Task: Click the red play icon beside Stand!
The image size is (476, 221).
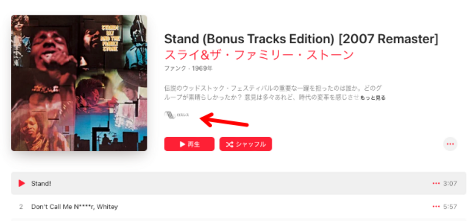Action: 22,183
